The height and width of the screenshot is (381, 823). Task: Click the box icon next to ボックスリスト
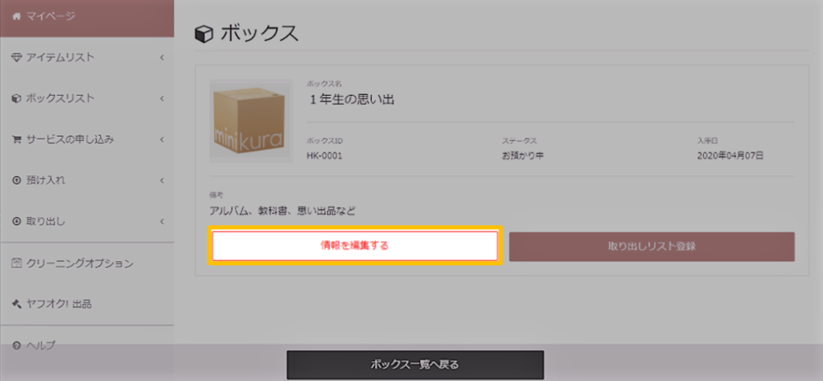[x=16, y=98]
